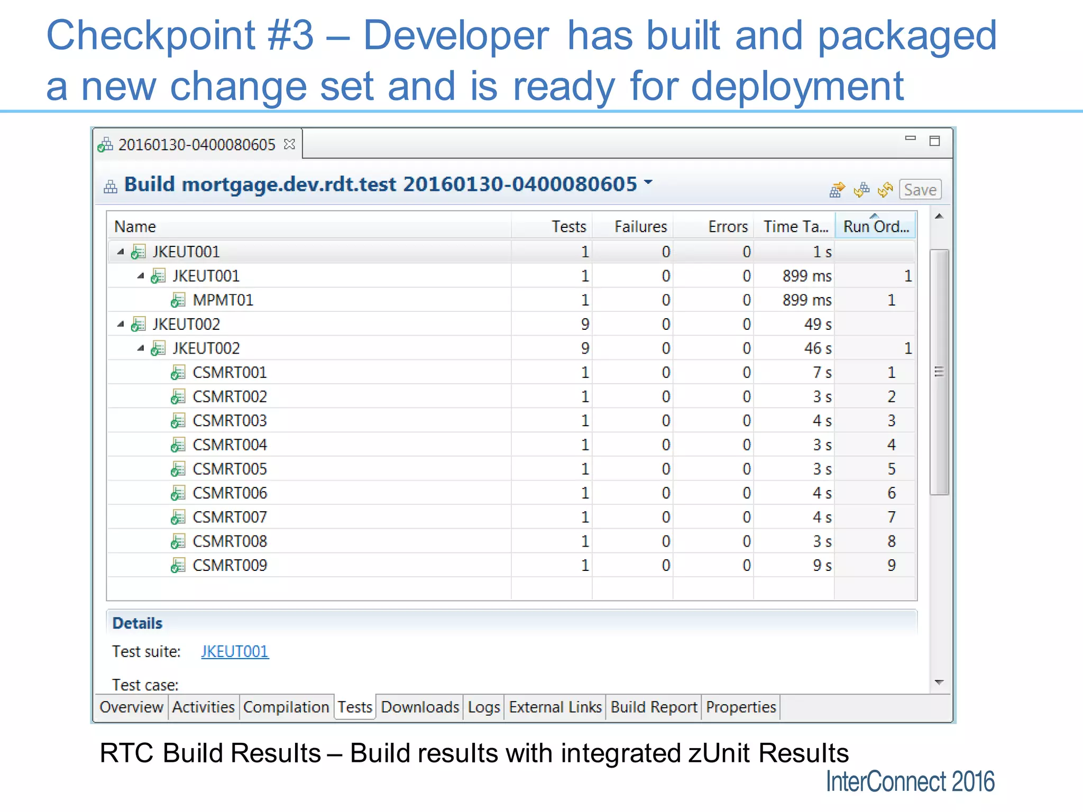The image size is (1083, 812).
Task: Click the build icon beside the build title
Action: [x=111, y=186]
